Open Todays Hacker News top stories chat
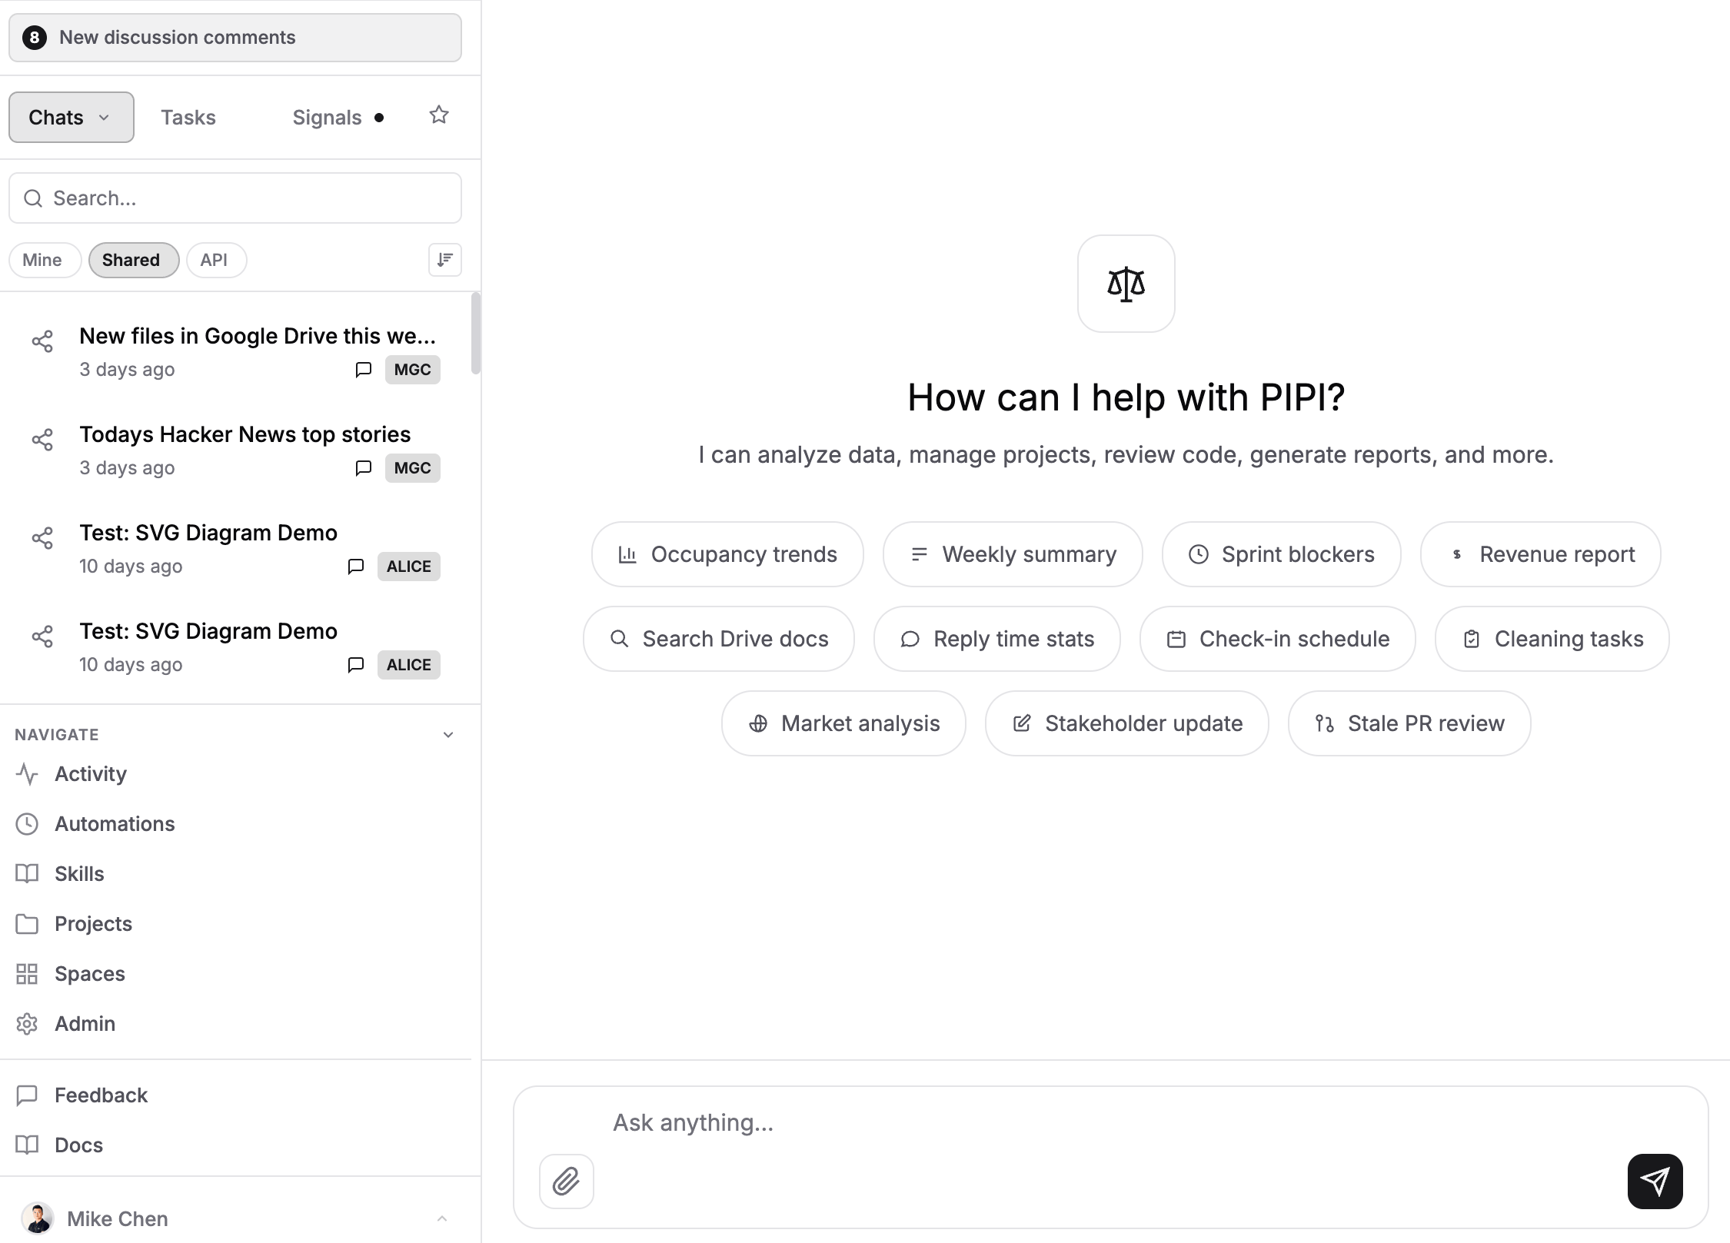This screenshot has height=1243, width=1730. [235, 450]
